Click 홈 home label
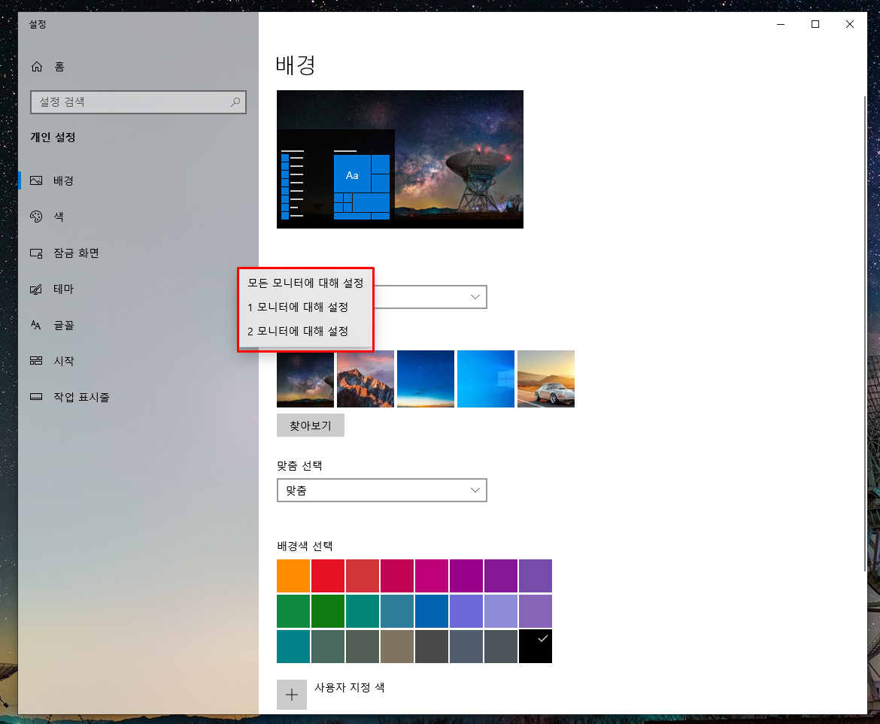The image size is (880, 724). tap(59, 67)
